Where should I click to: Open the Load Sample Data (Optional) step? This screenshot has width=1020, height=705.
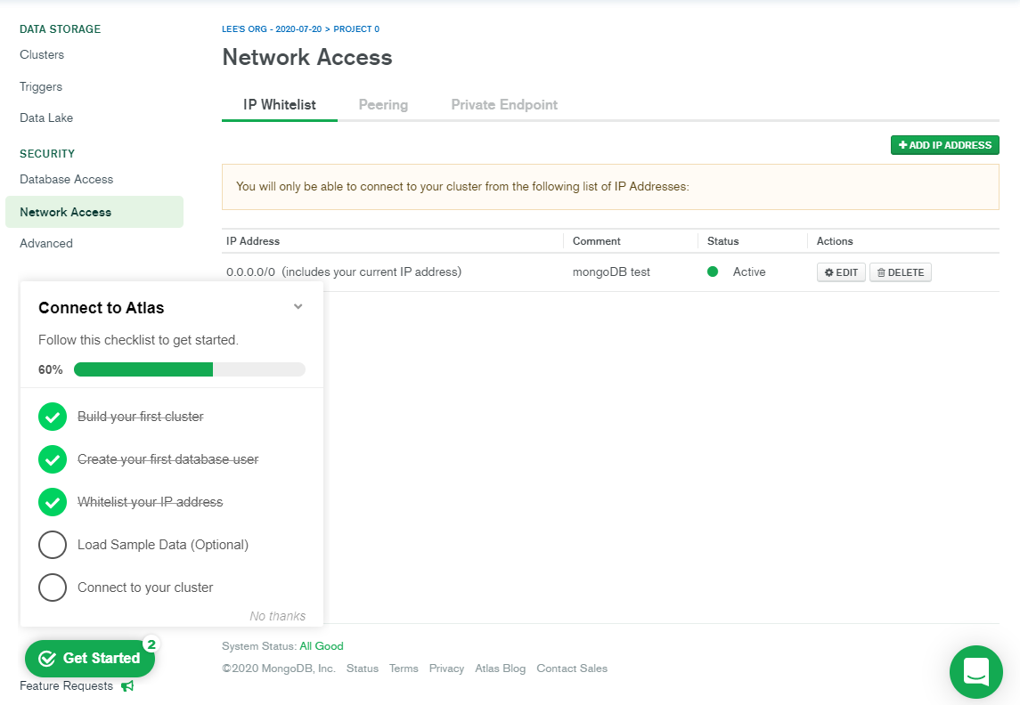[x=163, y=545]
